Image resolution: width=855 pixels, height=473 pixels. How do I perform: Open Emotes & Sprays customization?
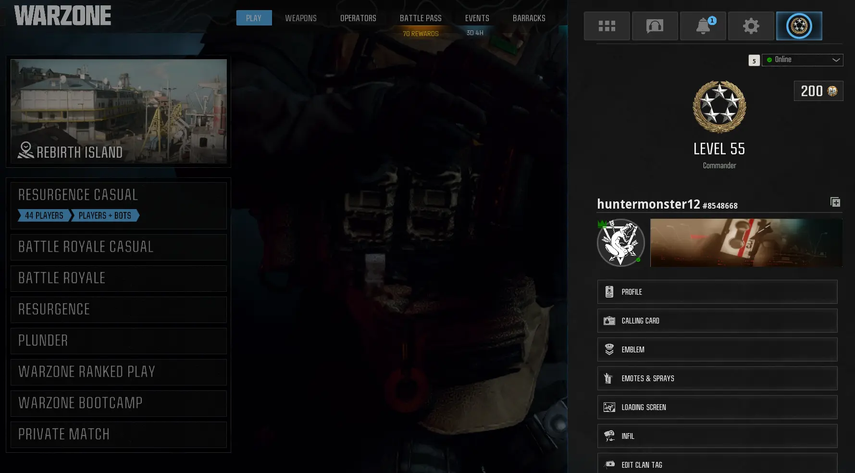pyautogui.click(x=717, y=378)
